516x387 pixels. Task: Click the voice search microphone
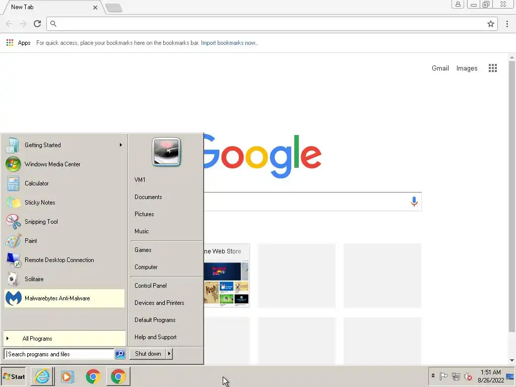pyautogui.click(x=414, y=202)
